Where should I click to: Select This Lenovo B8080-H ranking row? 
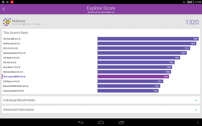14,77
